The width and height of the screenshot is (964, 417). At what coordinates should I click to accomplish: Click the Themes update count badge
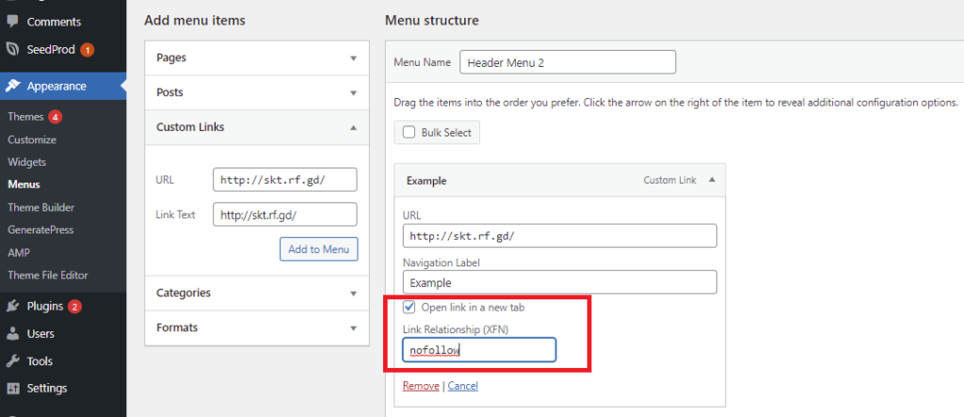(x=56, y=117)
